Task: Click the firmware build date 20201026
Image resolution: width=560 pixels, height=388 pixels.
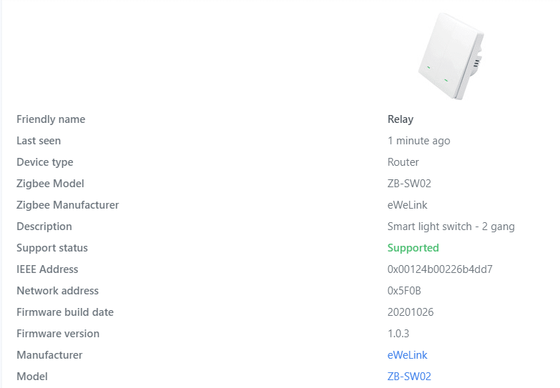Action: click(x=411, y=312)
